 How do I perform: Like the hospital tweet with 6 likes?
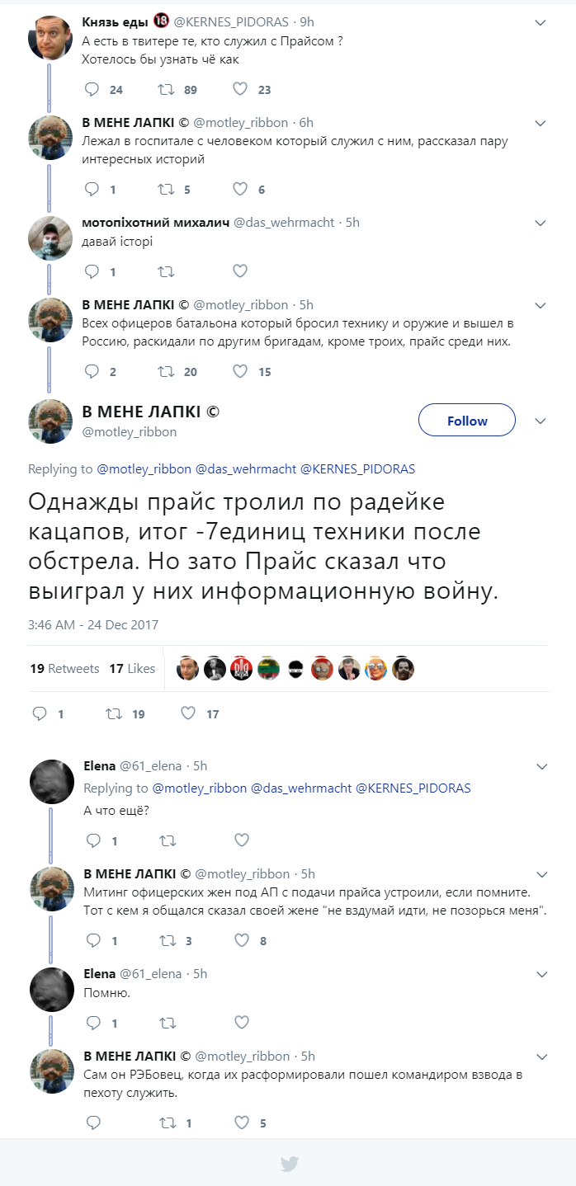coord(240,190)
